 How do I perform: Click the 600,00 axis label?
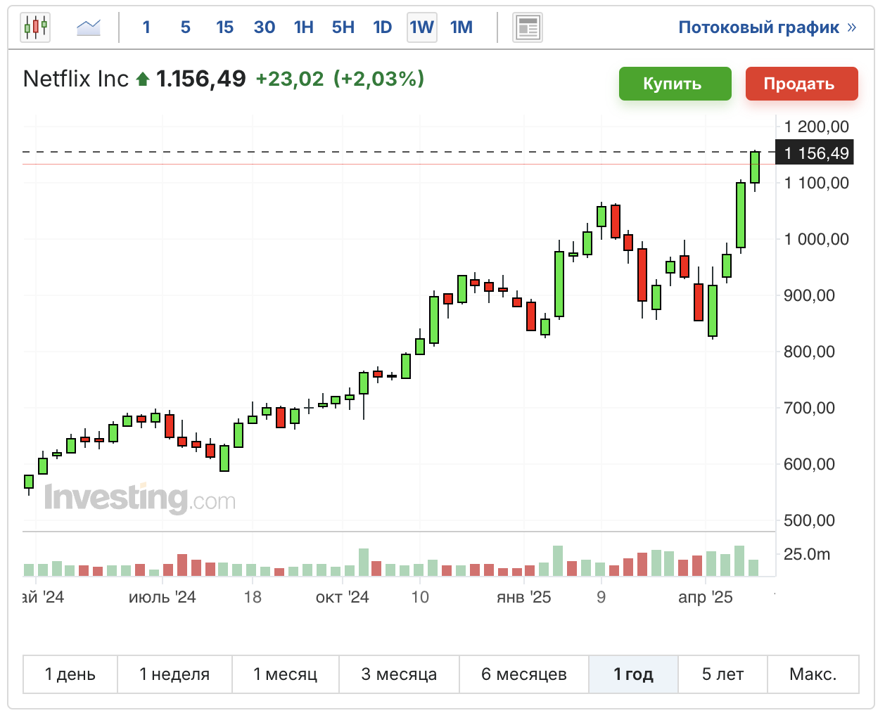click(x=809, y=464)
